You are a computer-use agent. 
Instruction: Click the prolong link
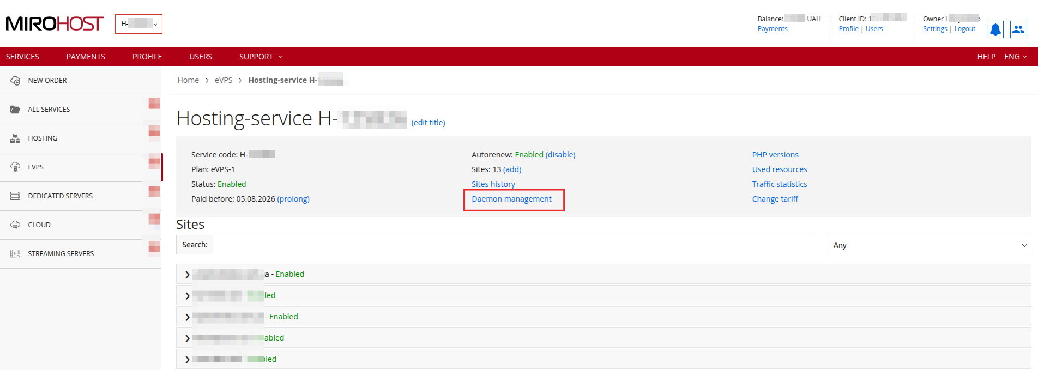pyautogui.click(x=293, y=199)
